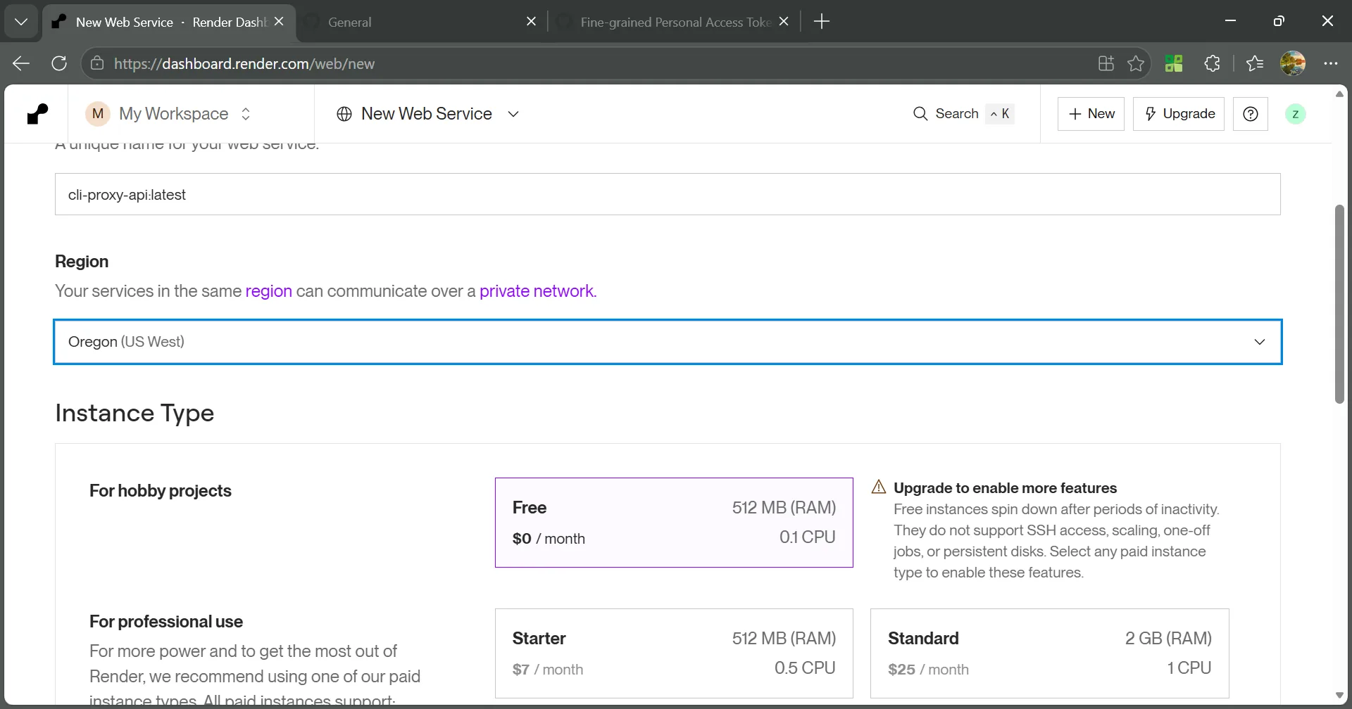Viewport: 1352px width, 709px height.
Task: Click the magnifying glass search icon
Action: [920, 114]
